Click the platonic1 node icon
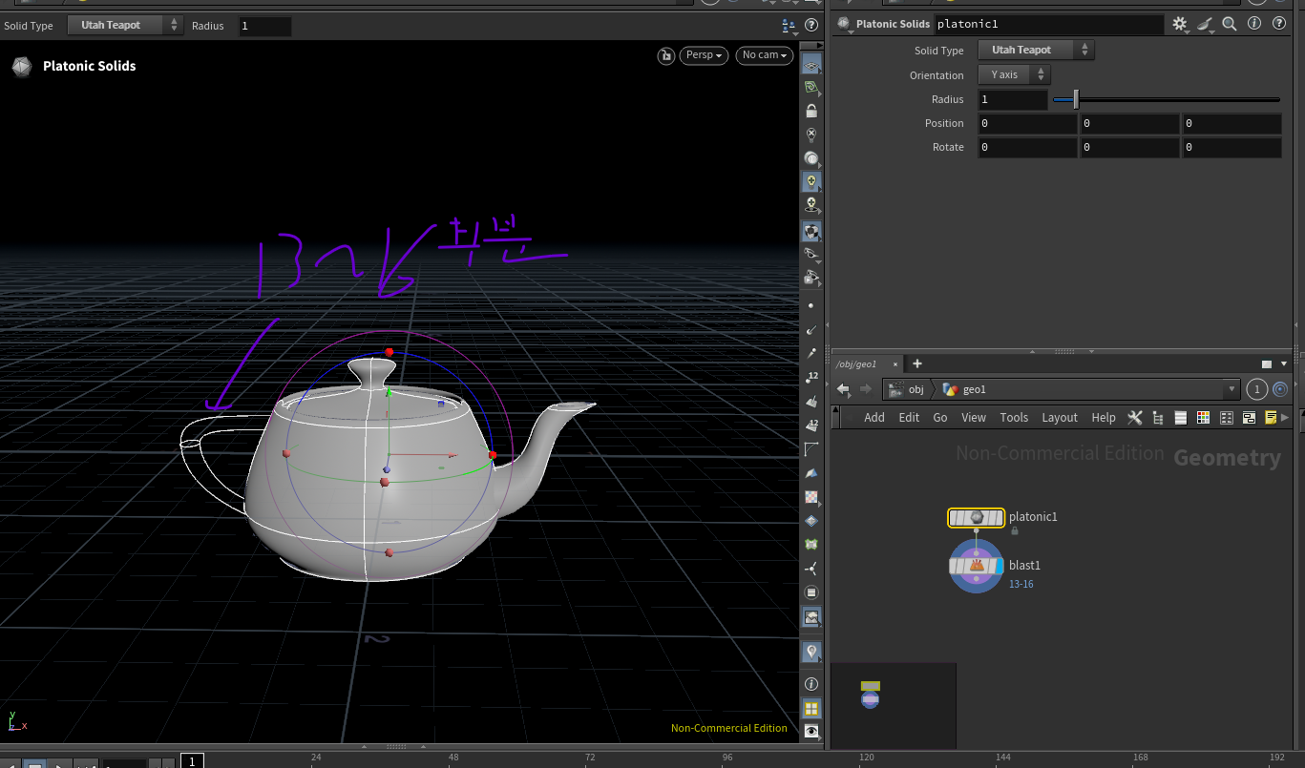 click(x=976, y=517)
